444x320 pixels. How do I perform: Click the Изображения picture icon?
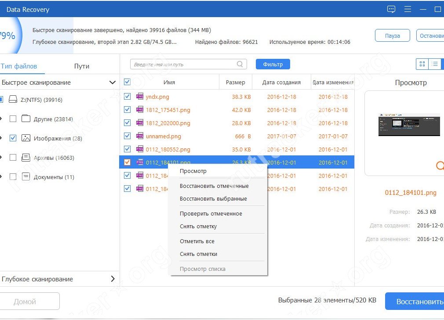tap(26, 138)
